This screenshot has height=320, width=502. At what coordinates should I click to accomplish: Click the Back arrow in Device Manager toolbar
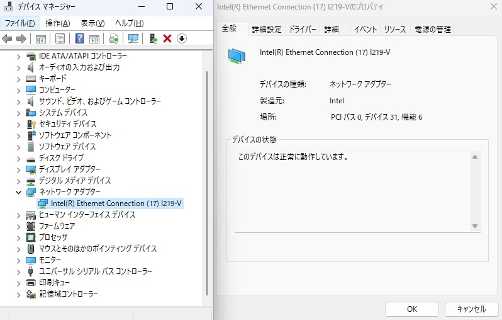[x=7, y=39]
